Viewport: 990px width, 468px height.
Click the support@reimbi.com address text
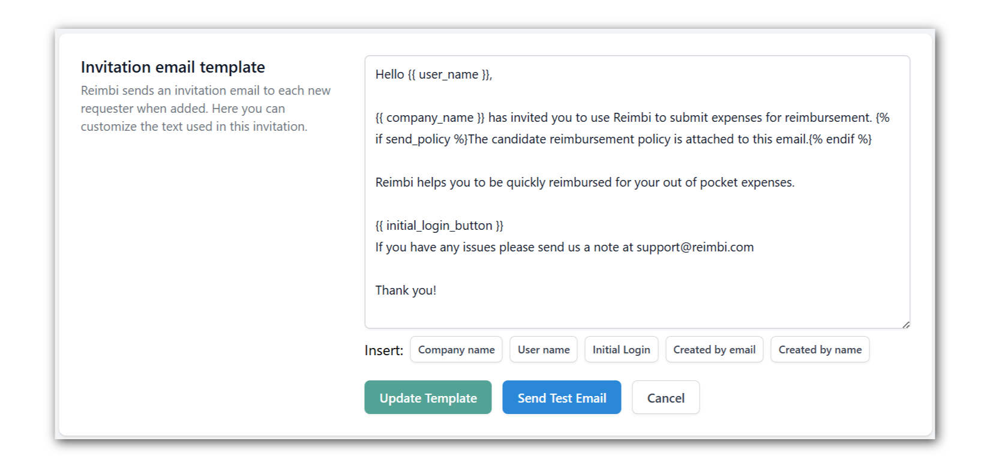tap(695, 247)
